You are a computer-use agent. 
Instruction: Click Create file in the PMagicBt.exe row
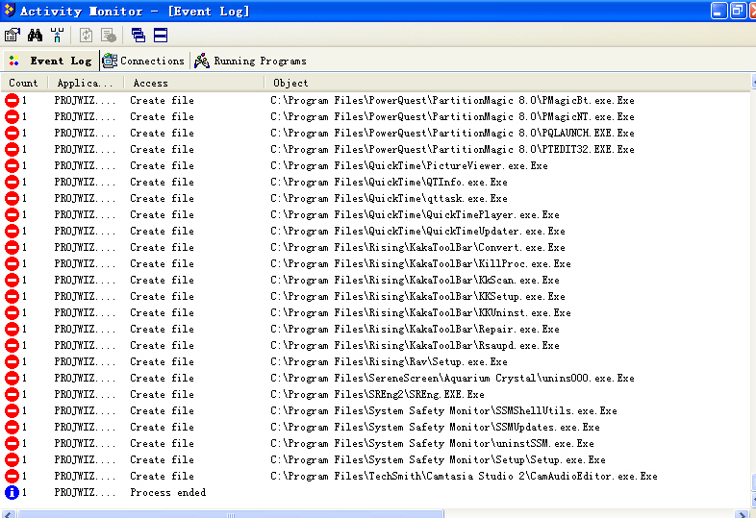[162, 100]
